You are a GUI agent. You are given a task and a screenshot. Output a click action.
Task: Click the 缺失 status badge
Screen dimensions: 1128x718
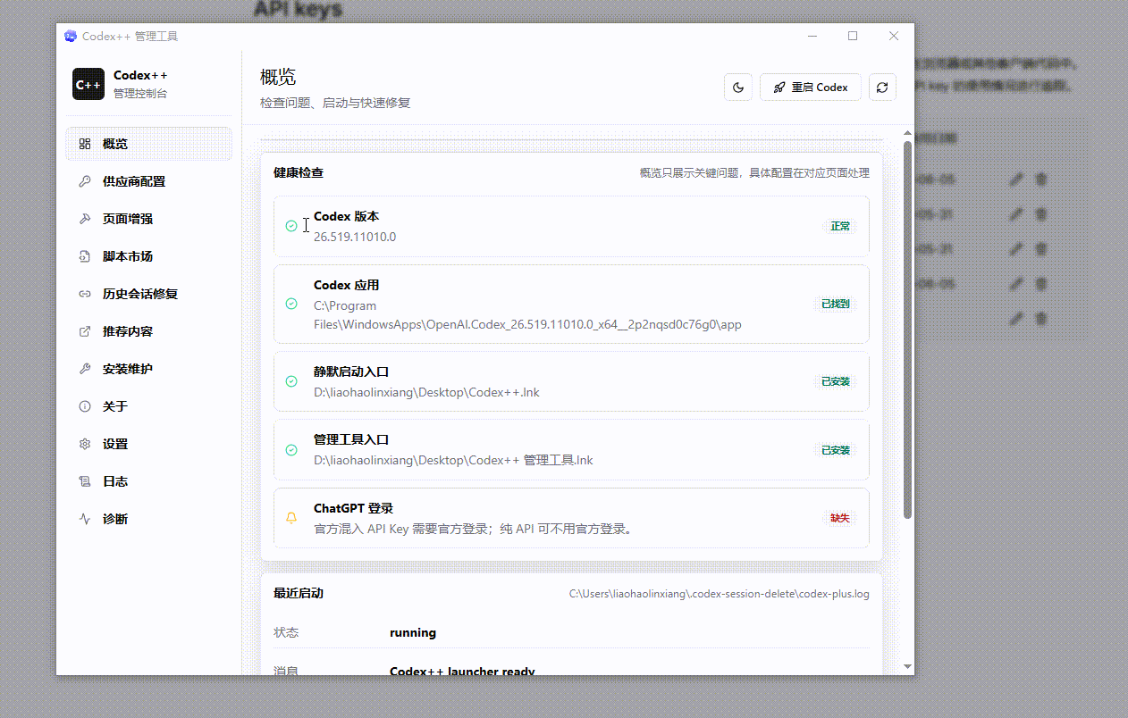tap(840, 518)
